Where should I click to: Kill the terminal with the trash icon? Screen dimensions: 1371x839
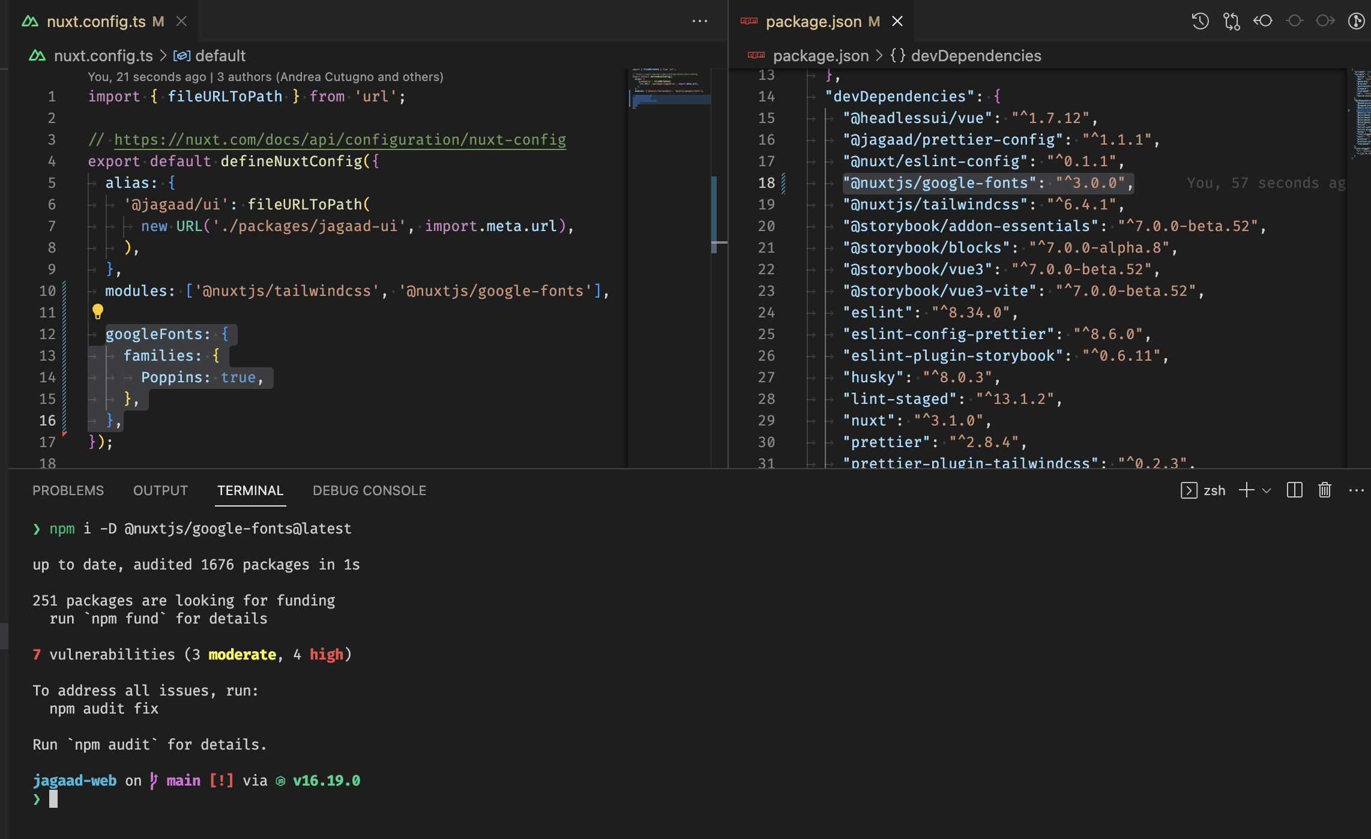click(x=1325, y=490)
